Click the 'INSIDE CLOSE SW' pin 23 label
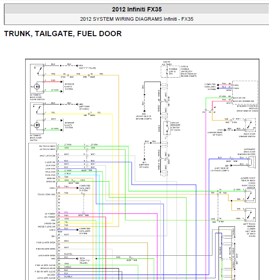 click(x=47, y=227)
